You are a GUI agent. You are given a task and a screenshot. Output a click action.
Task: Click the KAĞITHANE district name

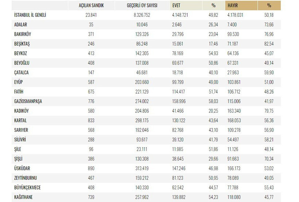(x=23, y=197)
